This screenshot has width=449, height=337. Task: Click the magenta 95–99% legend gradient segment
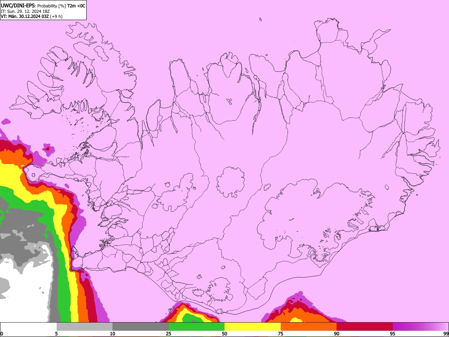[x=420, y=326]
